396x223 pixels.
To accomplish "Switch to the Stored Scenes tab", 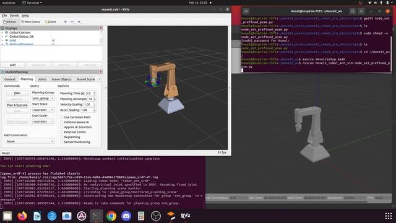I will pyautogui.click(x=85, y=79).
